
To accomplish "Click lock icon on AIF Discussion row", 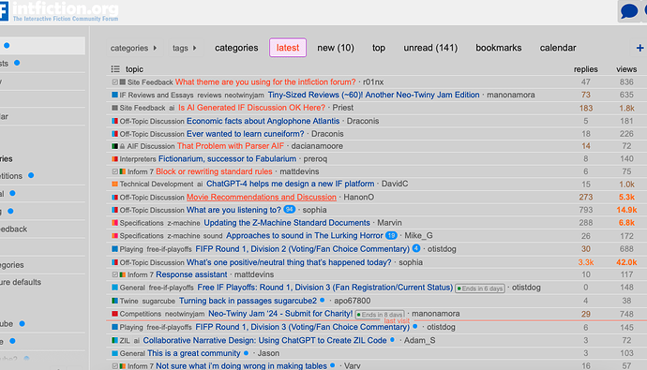I will 122,146.
